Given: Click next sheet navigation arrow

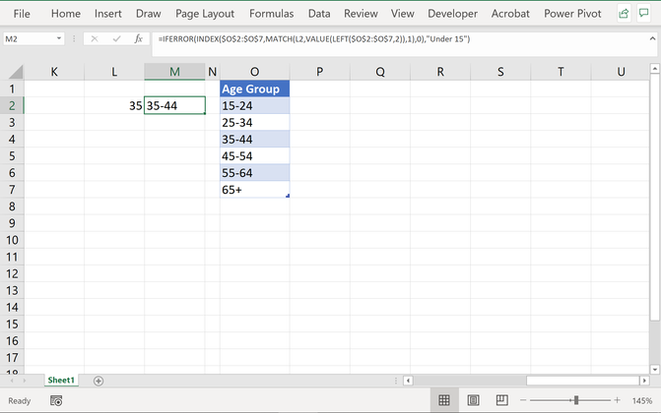Looking at the screenshot, I should coord(25,381).
